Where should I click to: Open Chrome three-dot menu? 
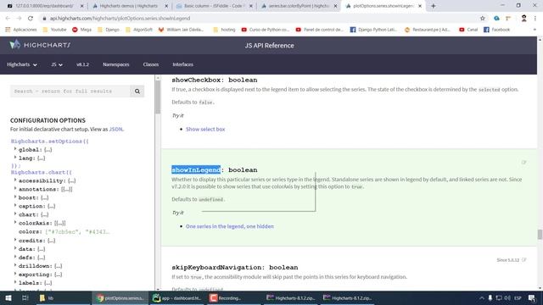point(535,19)
